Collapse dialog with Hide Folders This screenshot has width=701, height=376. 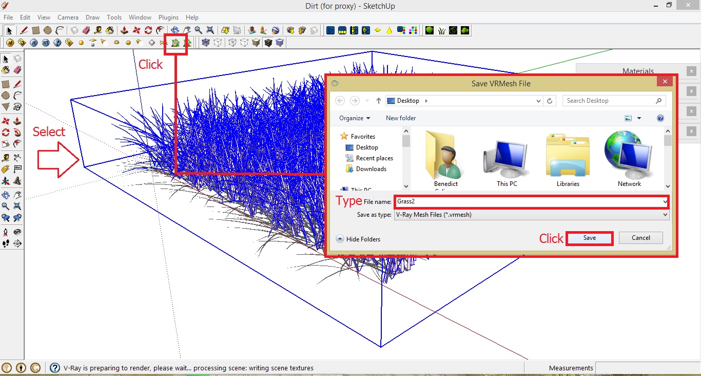click(358, 239)
